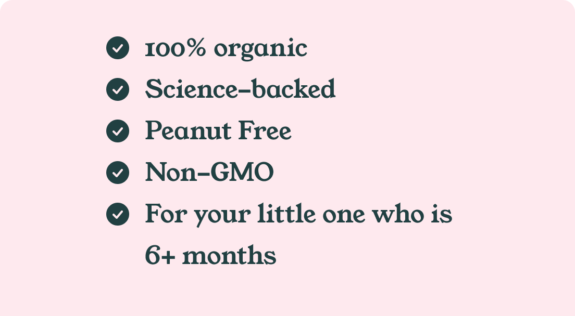Screen dimensions: 575x316
Task: Click the word 'Peanut'
Action: (x=189, y=130)
